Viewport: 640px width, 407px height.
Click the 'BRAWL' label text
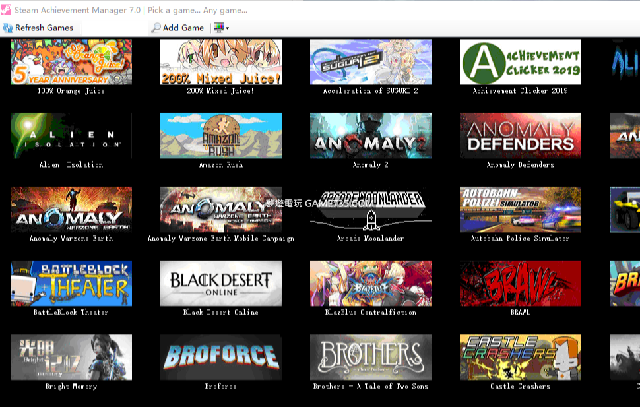521,313
